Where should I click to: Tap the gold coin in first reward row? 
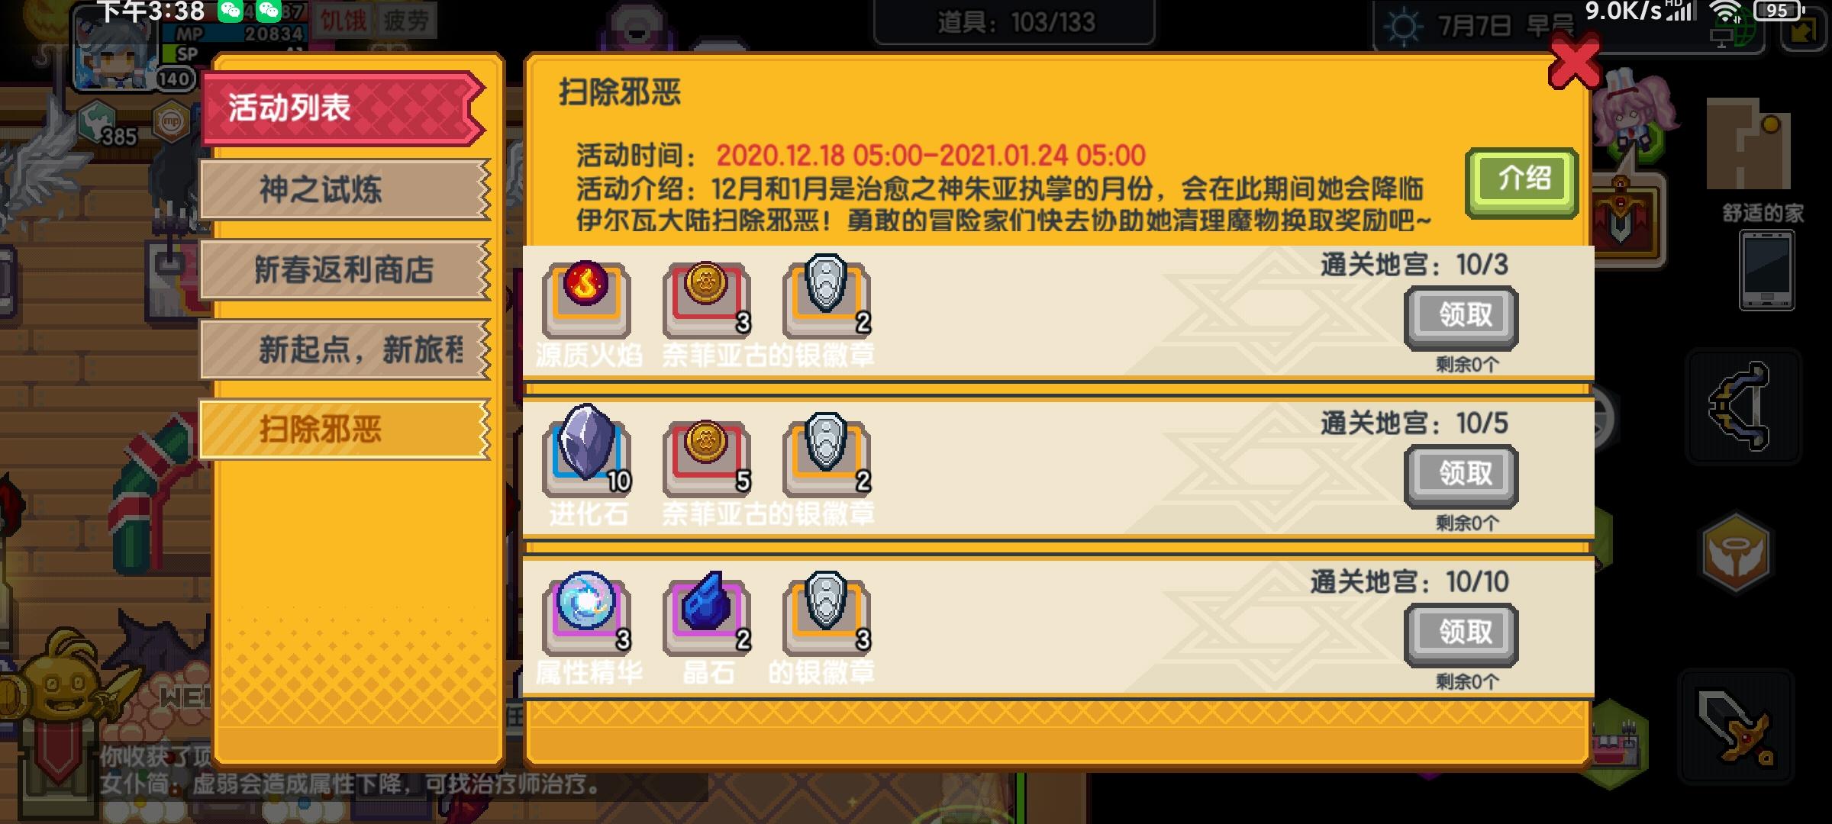[707, 299]
